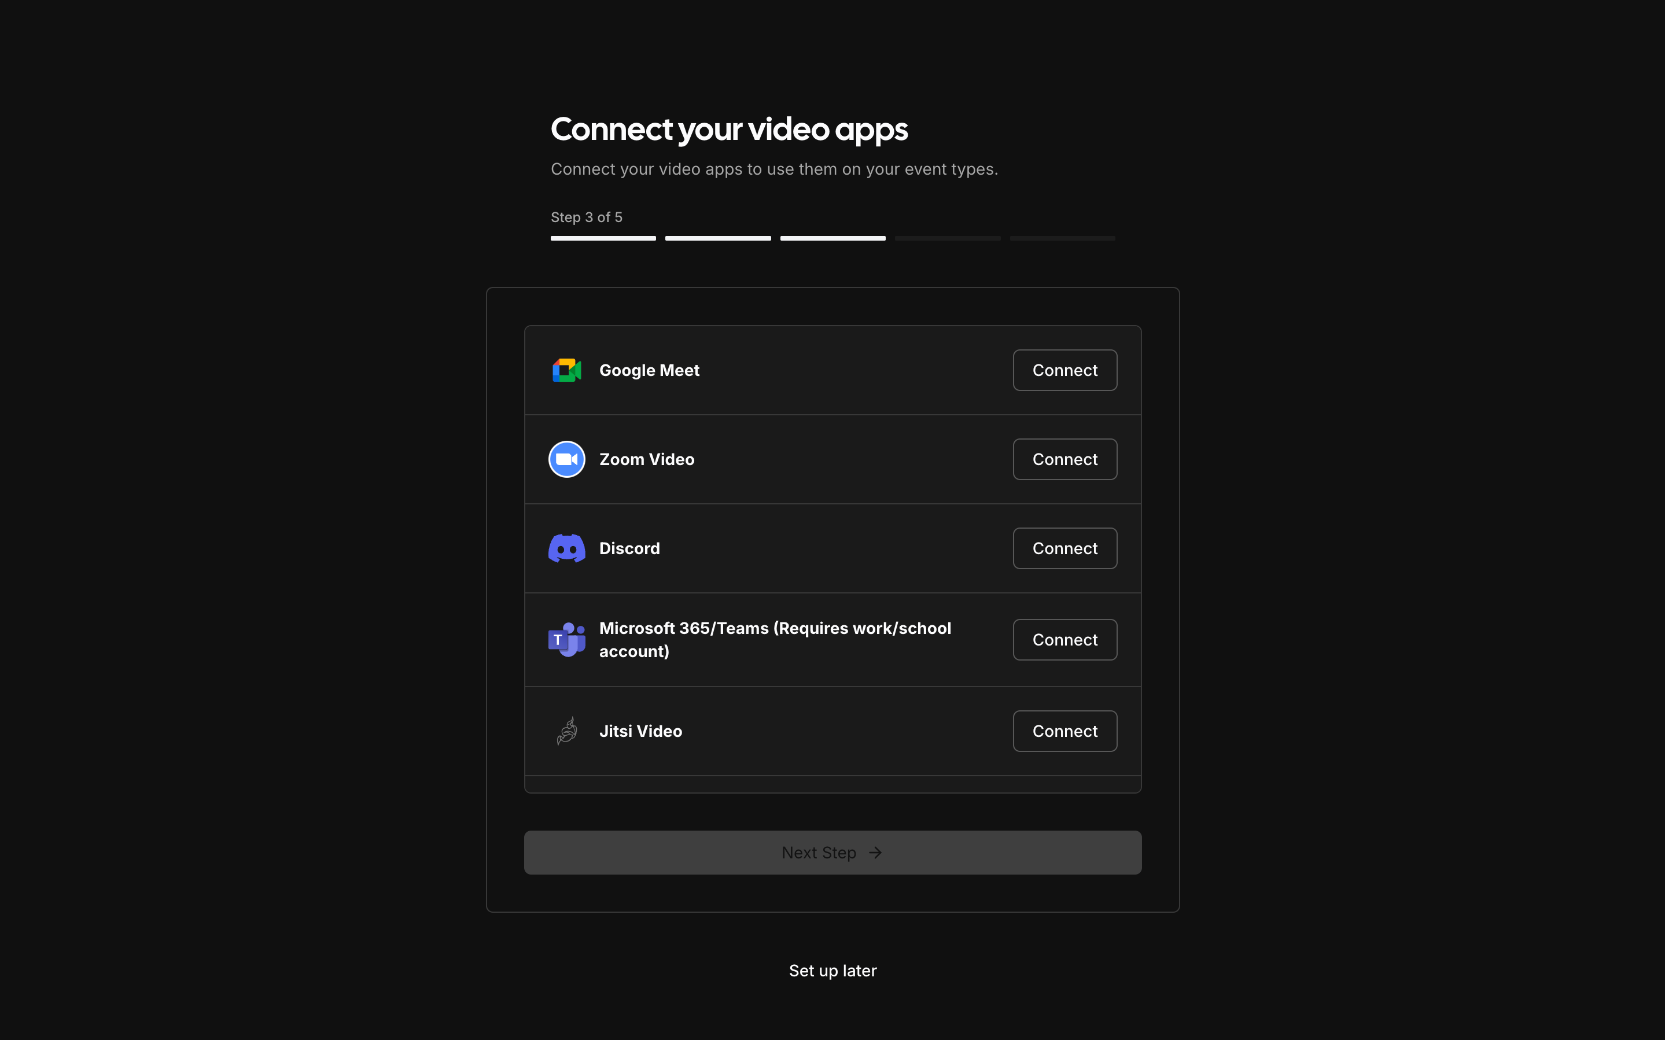Click the Jitsi Video logo icon
1665x1040 pixels.
[567, 731]
